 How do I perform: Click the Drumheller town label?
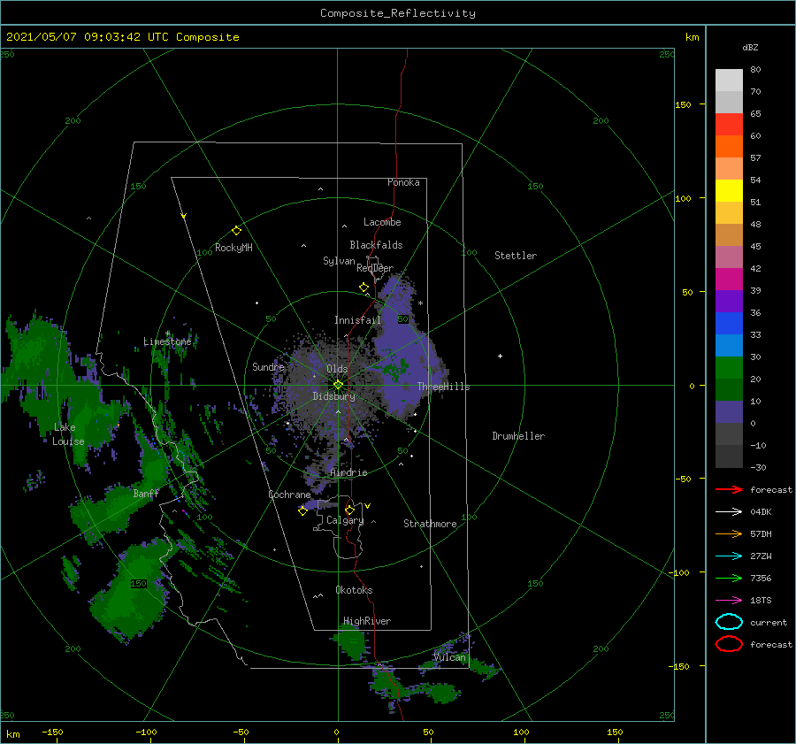(x=518, y=436)
